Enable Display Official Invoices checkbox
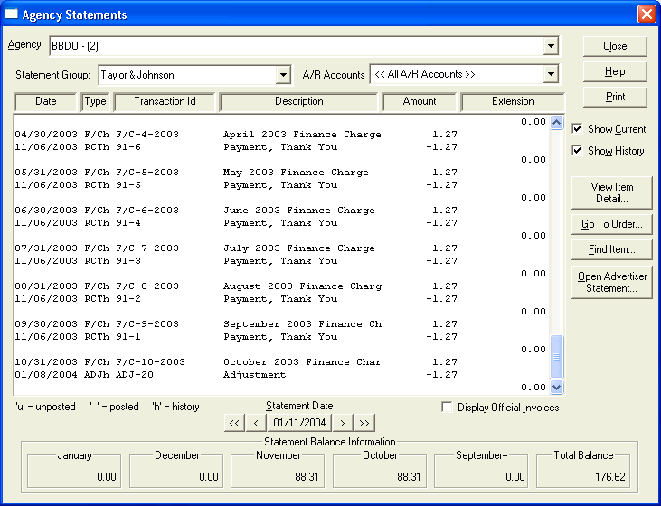Image resolution: width=661 pixels, height=506 pixels. point(447,407)
